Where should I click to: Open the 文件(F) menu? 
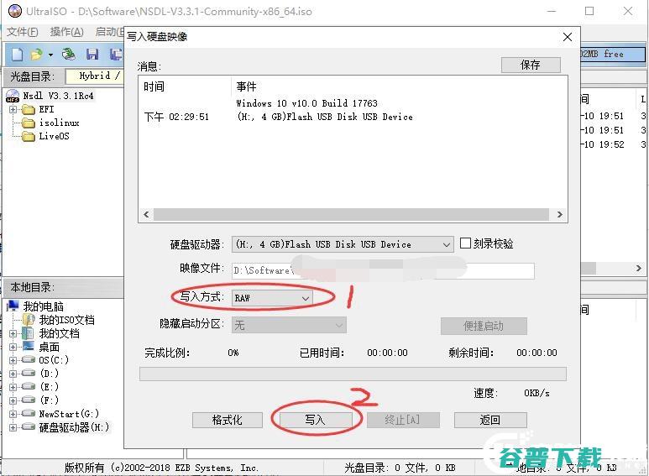[23, 32]
